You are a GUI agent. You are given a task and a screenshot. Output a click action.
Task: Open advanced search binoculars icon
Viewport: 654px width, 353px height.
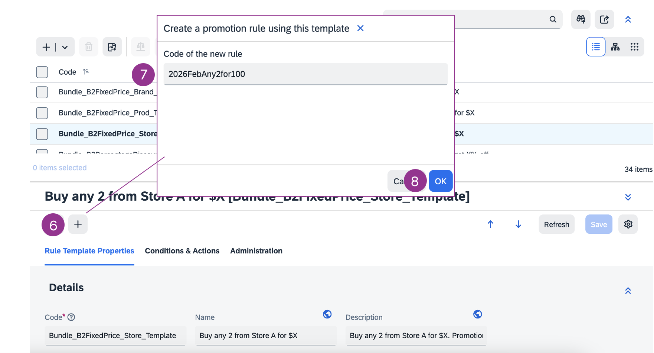[581, 19]
